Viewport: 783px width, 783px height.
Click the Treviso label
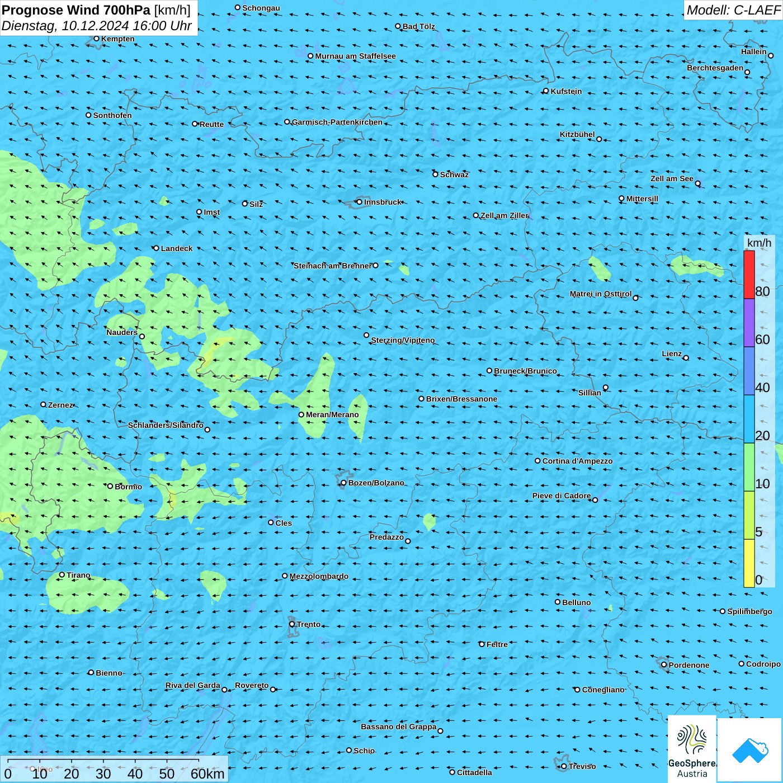pyautogui.click(x=582, y=766)
